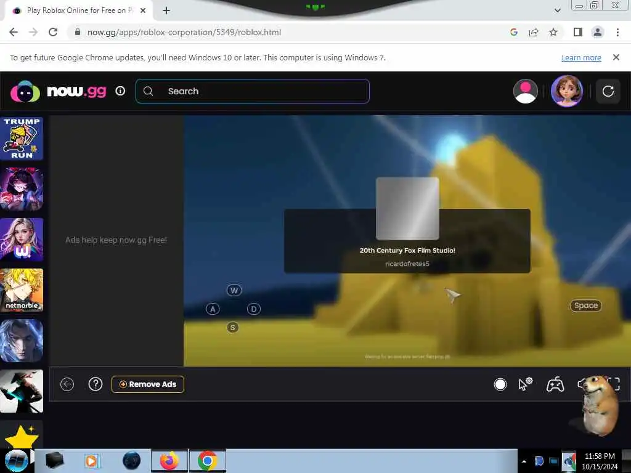Close the Play Roblox Online tab
Image resolution: width=631 pixels, height=473 pixels.
click(x=143, y=10)
